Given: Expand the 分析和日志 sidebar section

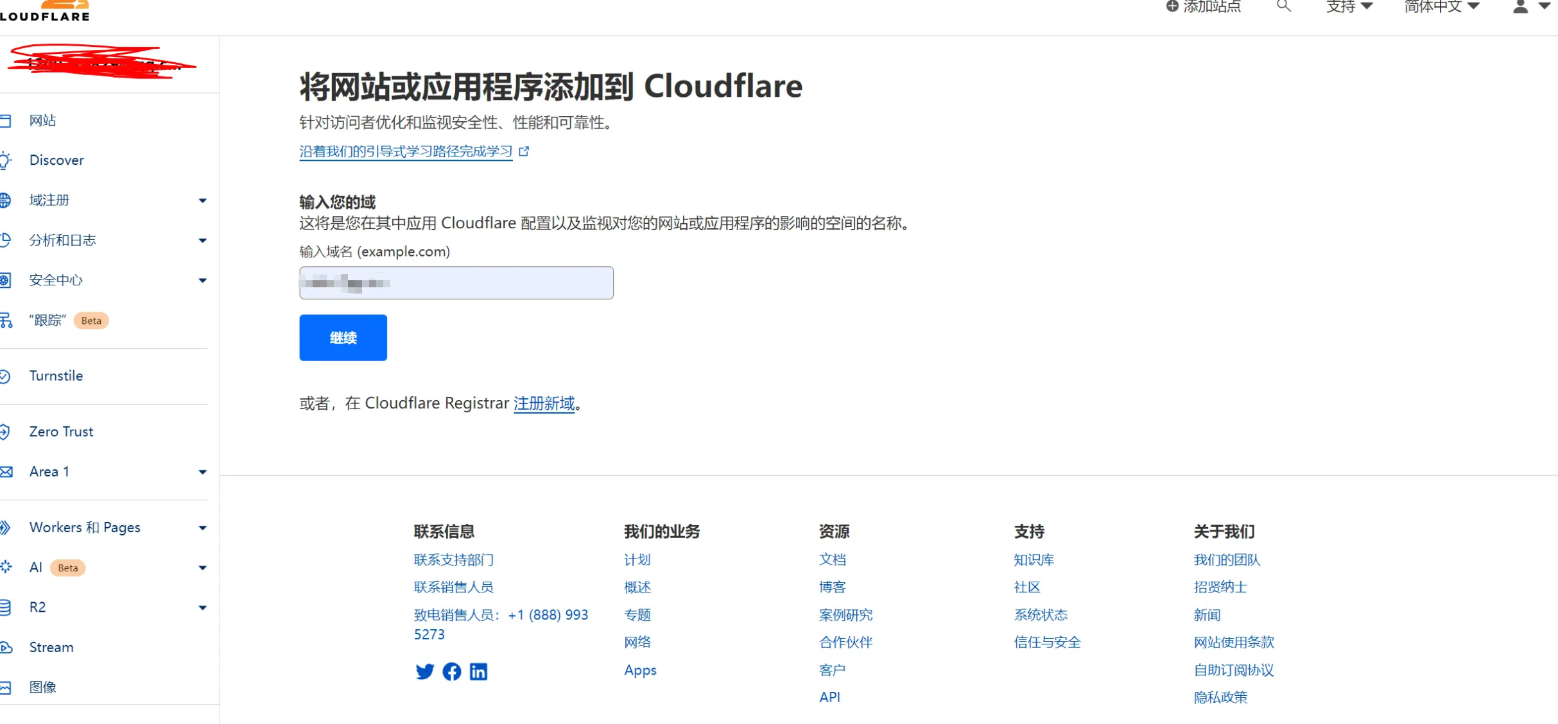Looking at the screenshot, I should (202, 240).
